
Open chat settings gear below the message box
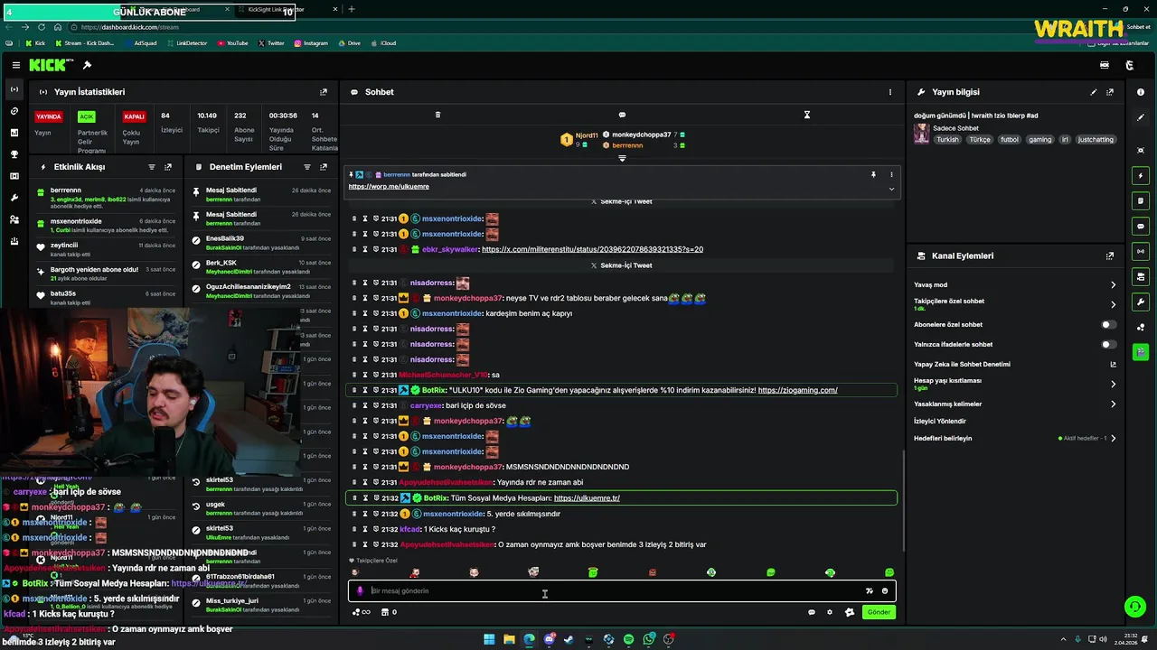point(830,612)
